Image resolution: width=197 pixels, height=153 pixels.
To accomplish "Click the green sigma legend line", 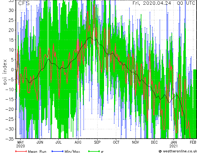I will (x=94, y=151).
